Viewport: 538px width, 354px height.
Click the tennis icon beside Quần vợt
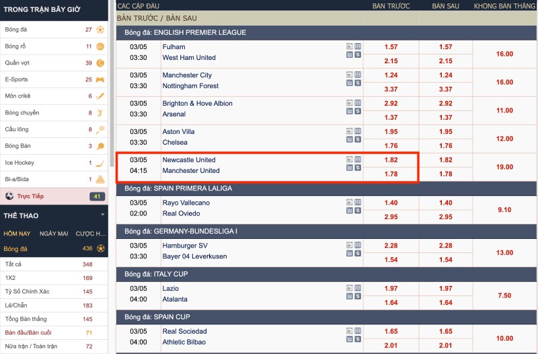pyautogui.click(x=100, y=63)
